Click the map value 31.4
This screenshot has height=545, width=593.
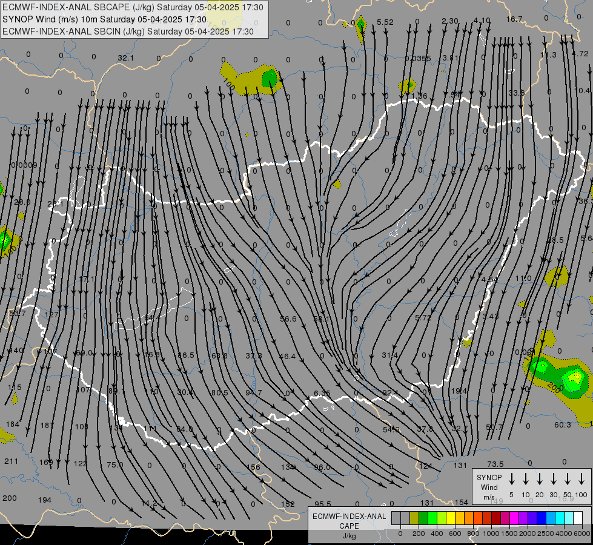(390, 355)
